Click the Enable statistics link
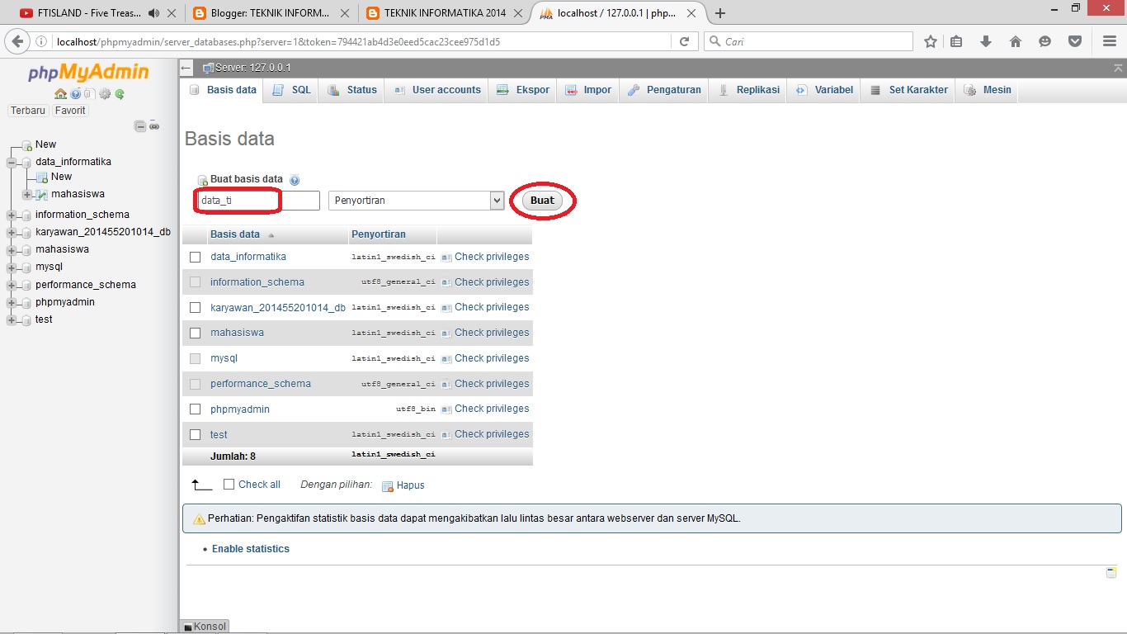 point(250,548)
